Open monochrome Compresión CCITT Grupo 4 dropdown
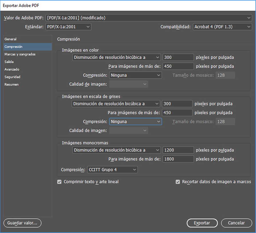The image size is (256, 233). coord(113,170)
